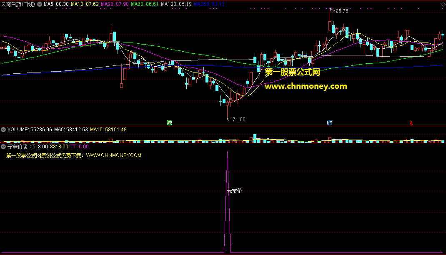This screenshot has height=255, width=446.
Task: Click the yellow X8: 8.00 value
Action: (59, 147)
